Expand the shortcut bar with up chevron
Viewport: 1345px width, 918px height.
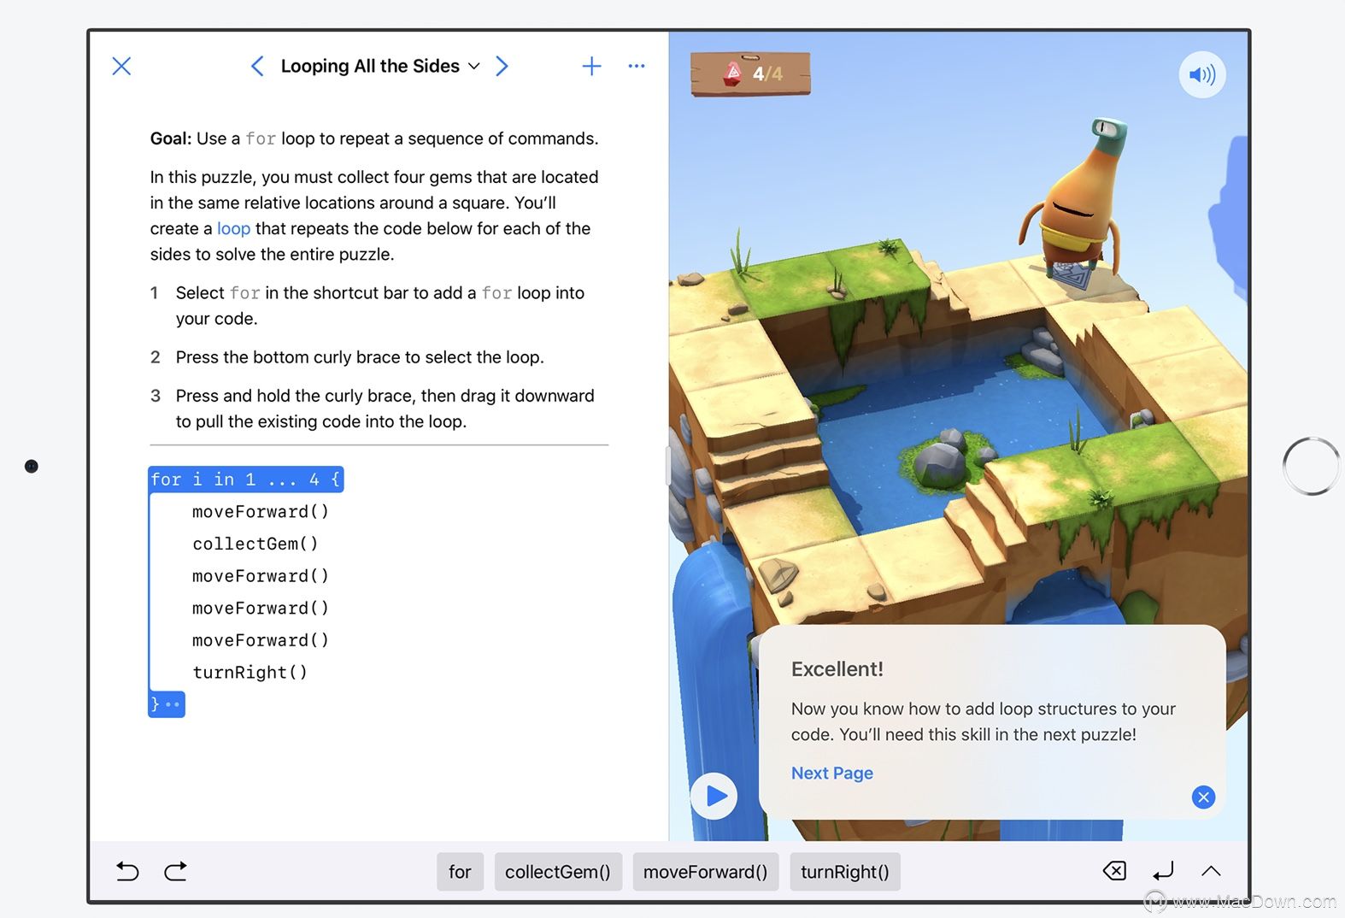[1211, 871]
